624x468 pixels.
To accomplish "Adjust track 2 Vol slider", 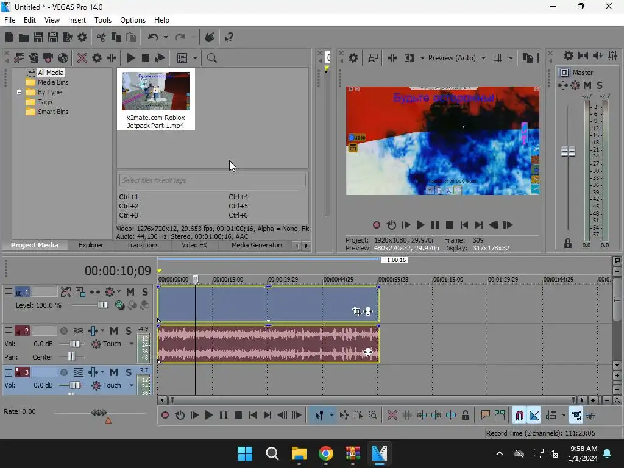I will 74,344.
